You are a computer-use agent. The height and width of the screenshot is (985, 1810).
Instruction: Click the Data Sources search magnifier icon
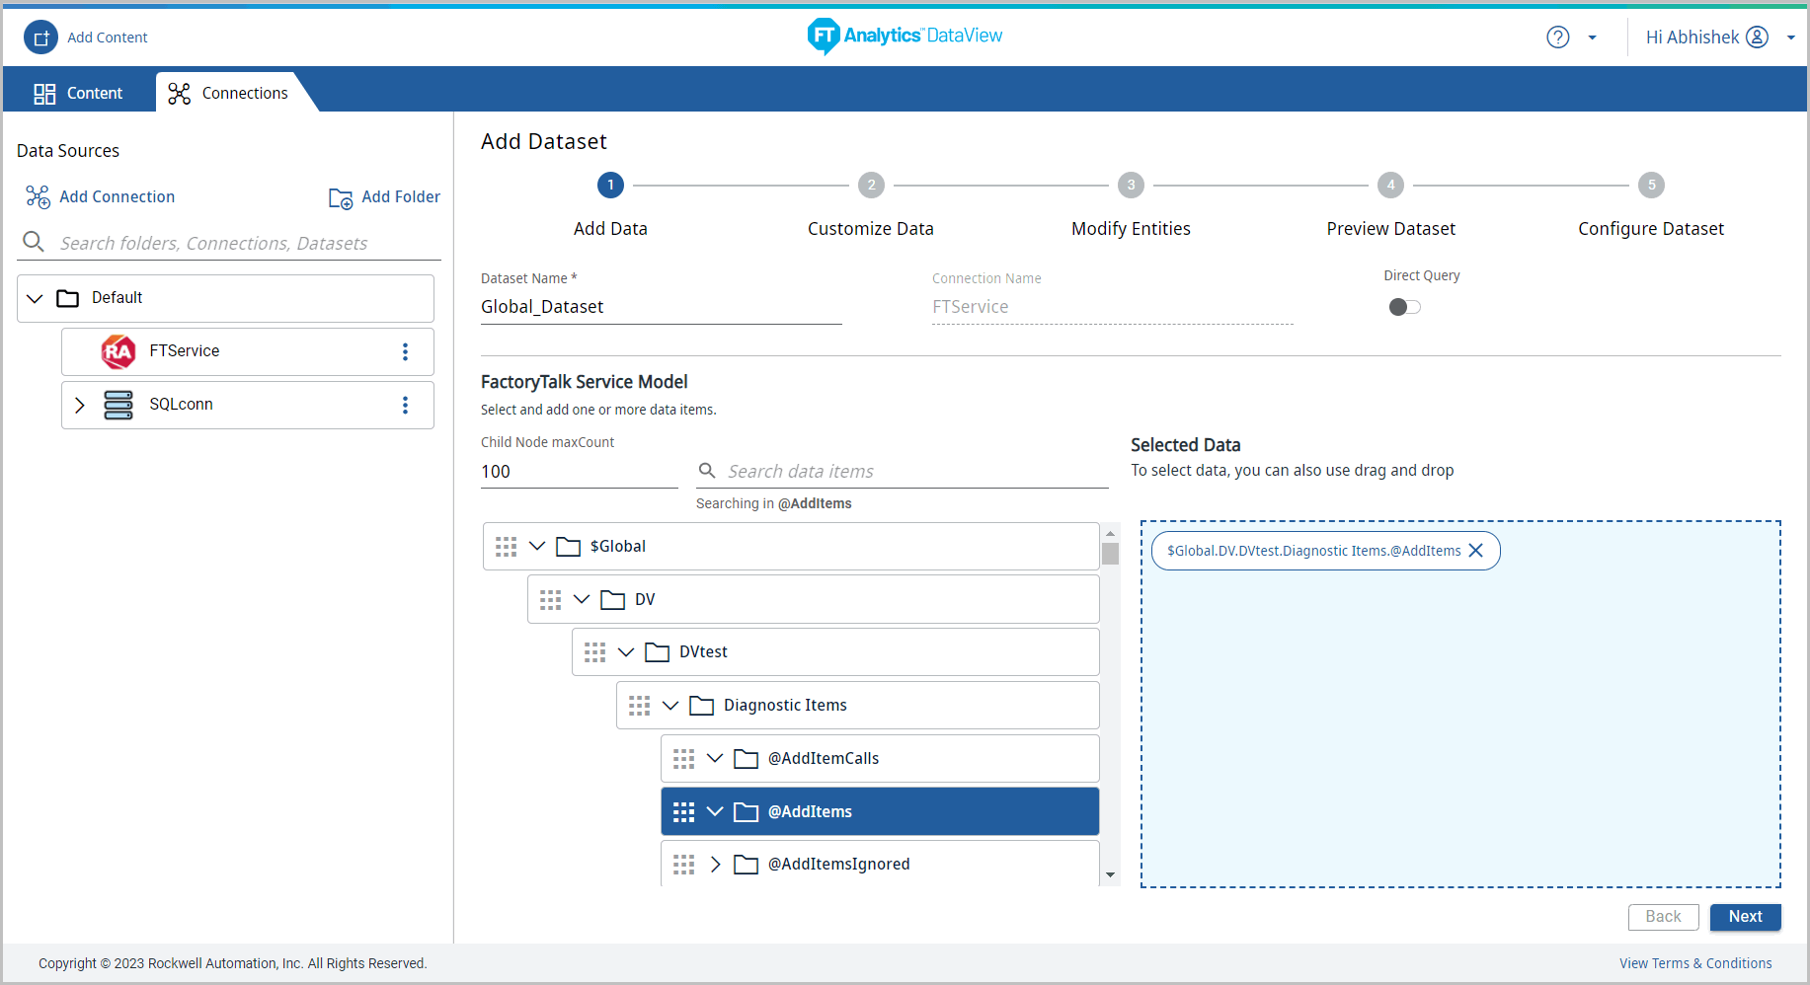(x=34, y=242)
